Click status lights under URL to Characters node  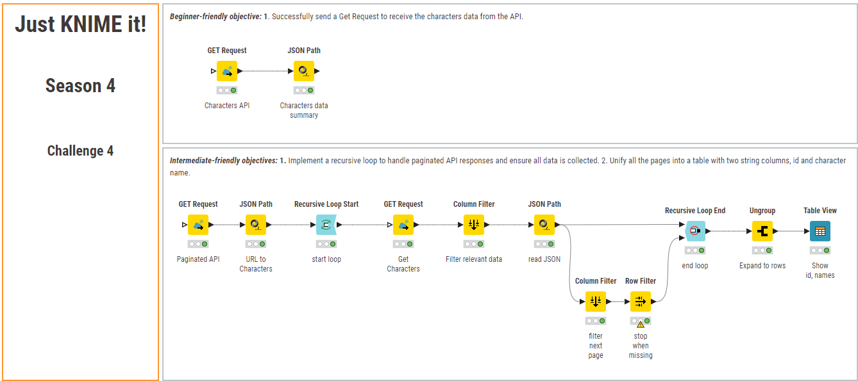(256, 244)
